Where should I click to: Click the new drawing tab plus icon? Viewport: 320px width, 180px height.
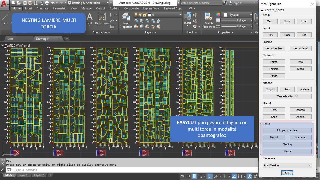point(67,39)
